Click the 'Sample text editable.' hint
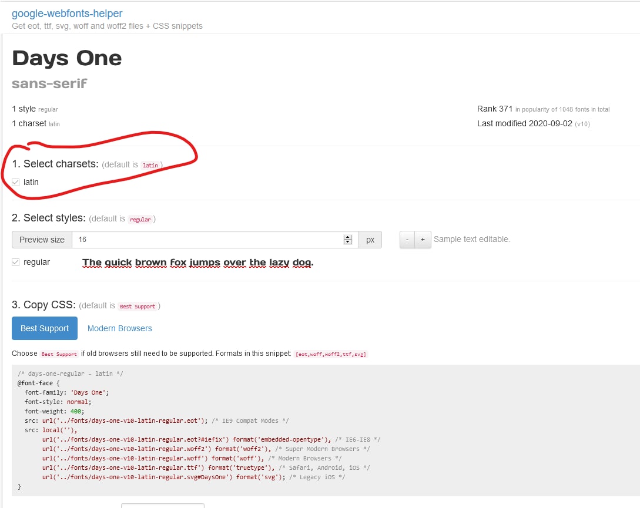640x508 pixels. 472,239
